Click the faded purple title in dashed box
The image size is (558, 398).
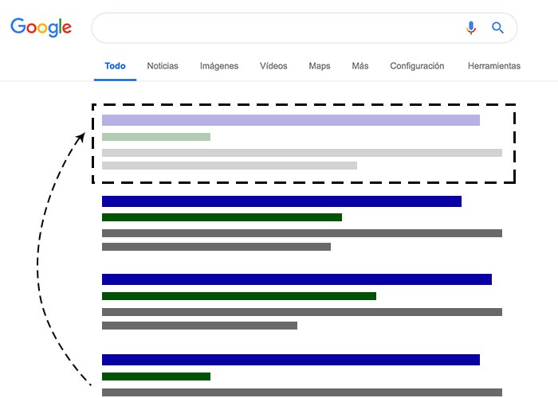(x=291, y=120)
